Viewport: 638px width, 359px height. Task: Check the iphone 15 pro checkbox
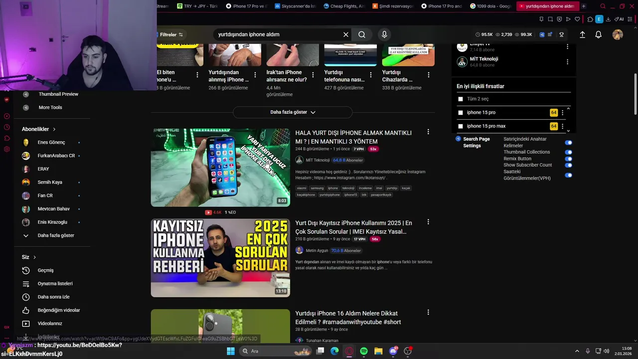(461, 113)
